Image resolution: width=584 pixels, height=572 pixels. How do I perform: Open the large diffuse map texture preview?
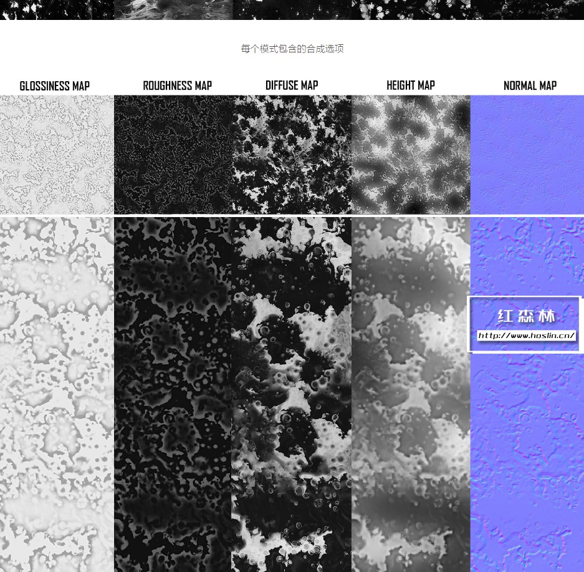click(x=292, y=395)
